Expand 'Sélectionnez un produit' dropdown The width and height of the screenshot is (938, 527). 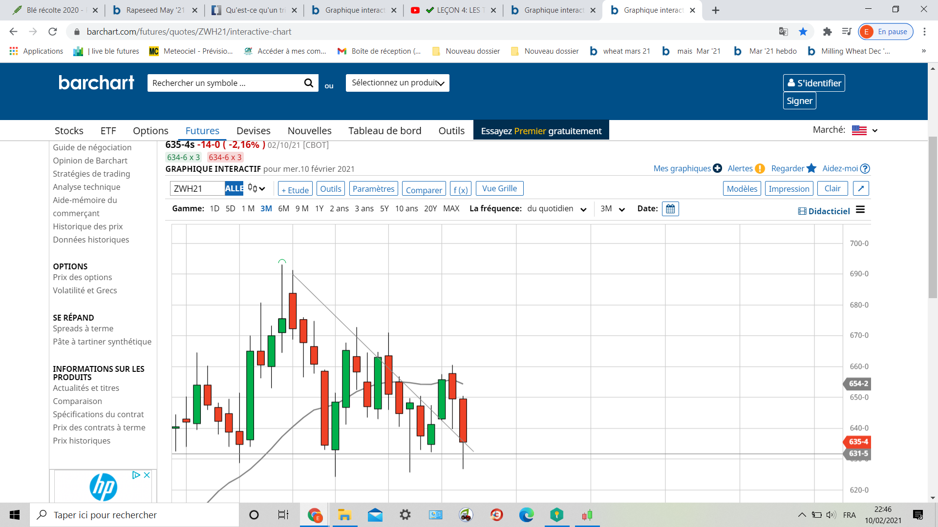(x=397, y=83)
